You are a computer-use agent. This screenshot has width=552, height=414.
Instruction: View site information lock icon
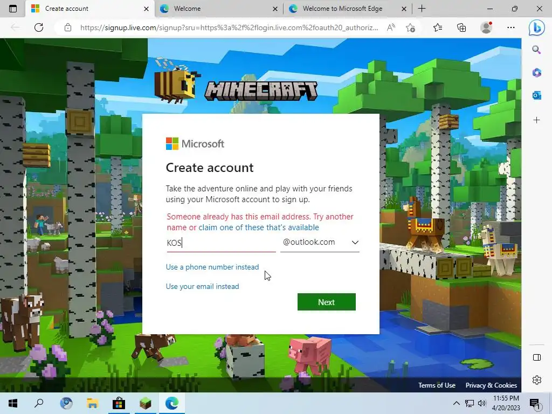point(68,27)
